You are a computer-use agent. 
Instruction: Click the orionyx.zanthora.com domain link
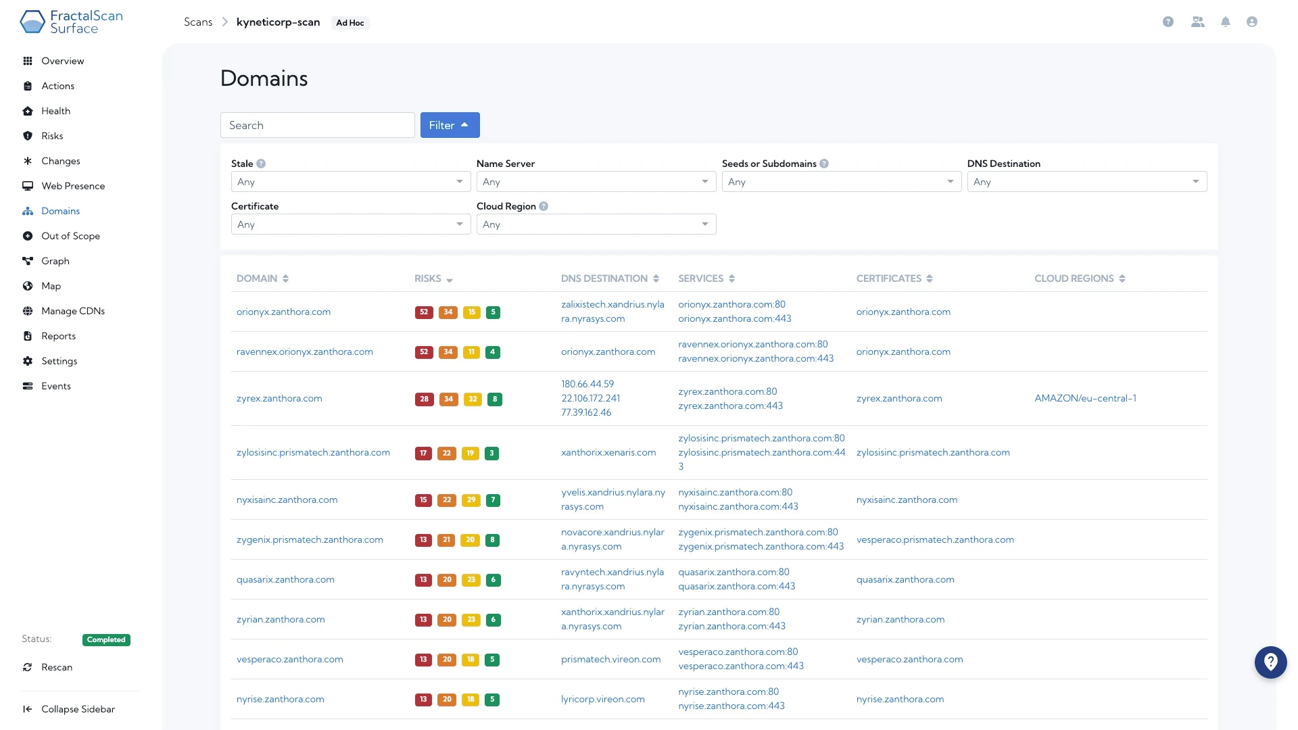283,311
